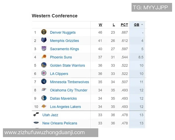
Task: Click the Memphis Grizzlies team logo
Action: [x=44, y=41]
